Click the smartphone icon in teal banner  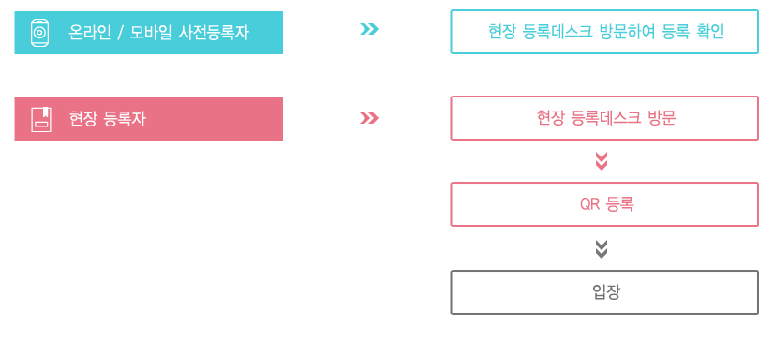(40, 33)
